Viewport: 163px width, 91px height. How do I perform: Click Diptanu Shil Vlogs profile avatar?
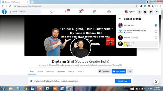click(x=120, y=38)
